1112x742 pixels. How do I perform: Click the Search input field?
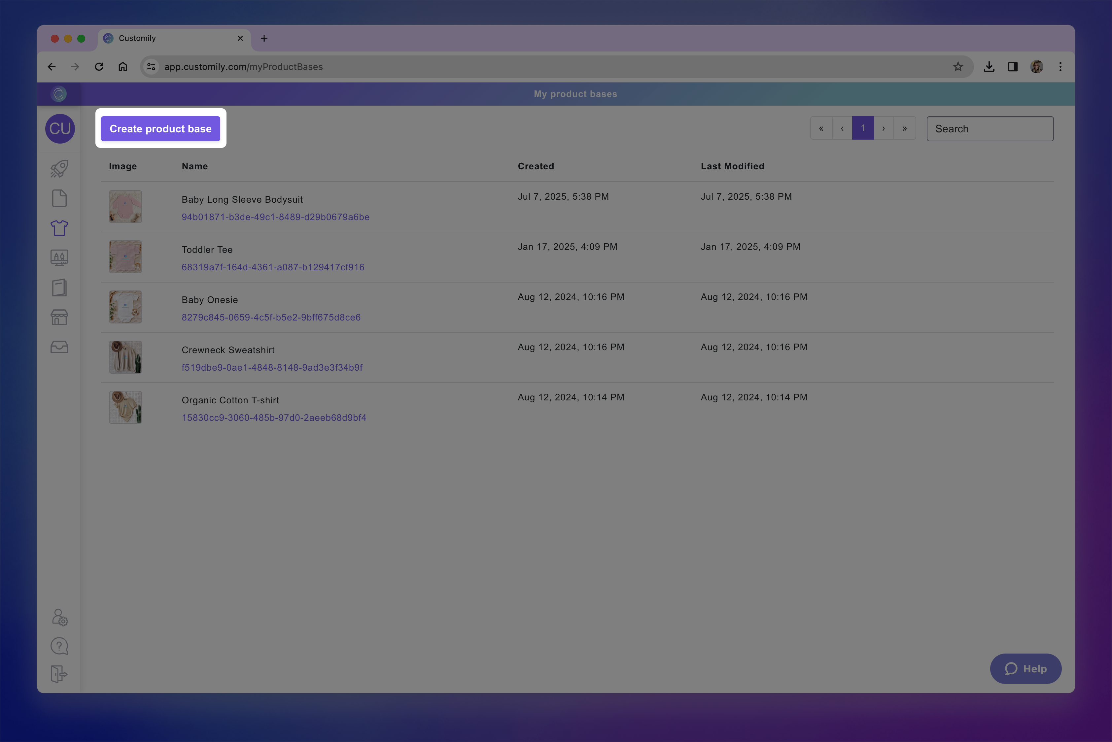click(x=990, y=129)
